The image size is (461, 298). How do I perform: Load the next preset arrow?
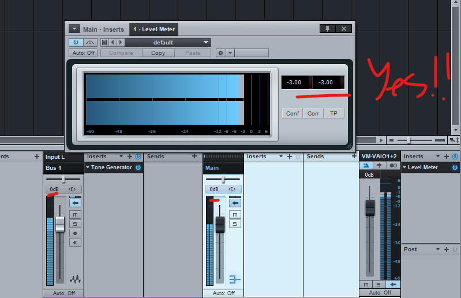pyautogui.click(x=121, y=42)
